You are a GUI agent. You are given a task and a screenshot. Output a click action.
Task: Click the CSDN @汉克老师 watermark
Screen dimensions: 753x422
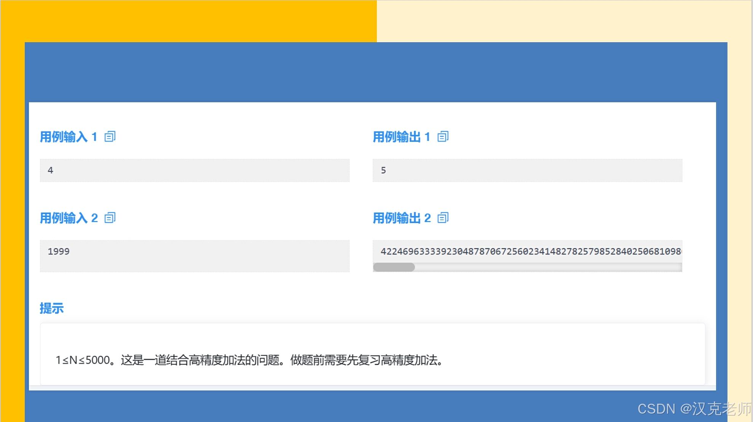[x=694, y=409]
